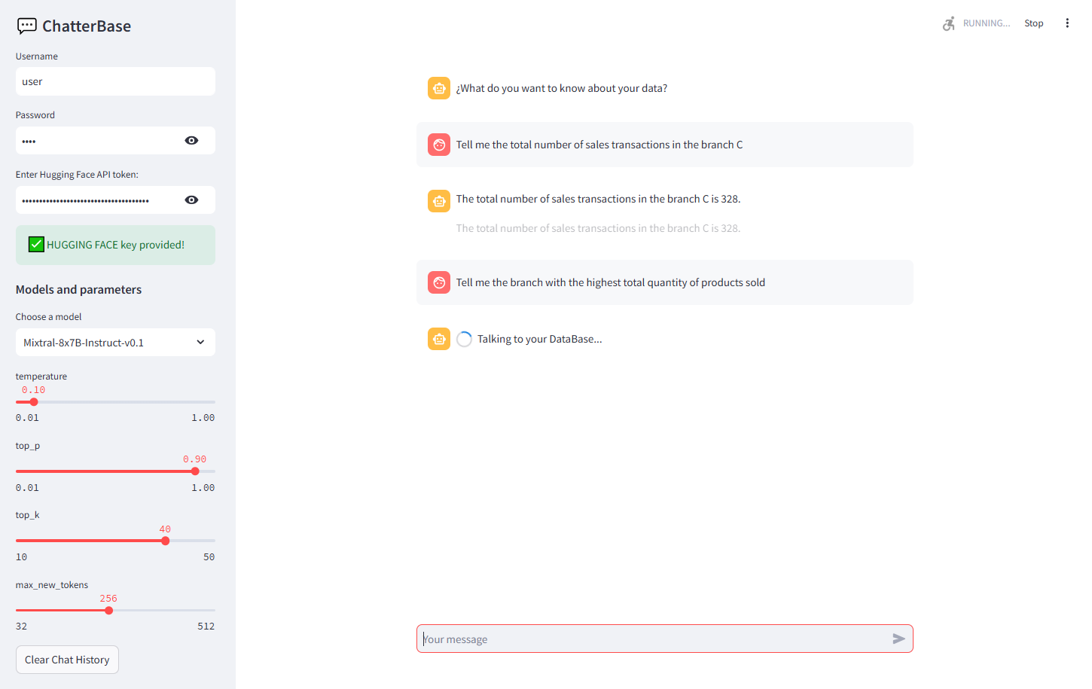Toggle password visibility with the eye icon

(191, 140)
